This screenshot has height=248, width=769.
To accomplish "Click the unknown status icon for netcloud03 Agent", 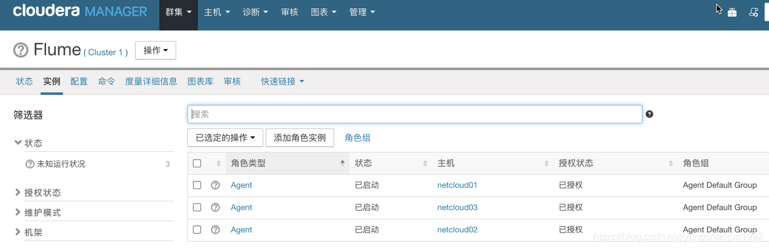I will [x=215, y=208].
